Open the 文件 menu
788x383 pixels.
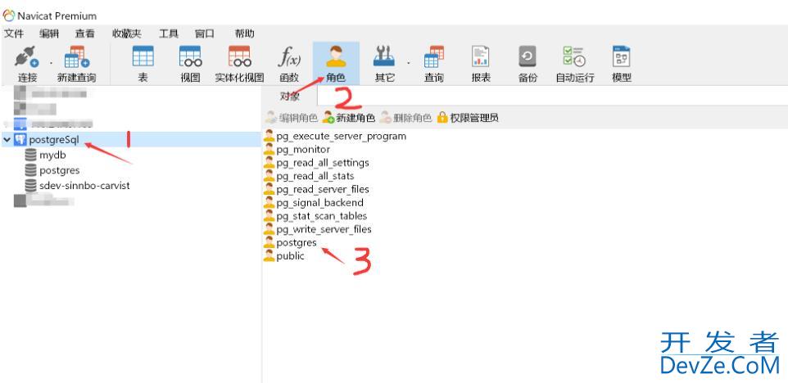14,34
